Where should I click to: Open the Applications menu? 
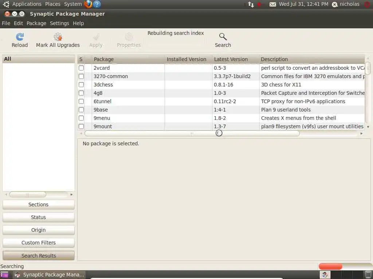coord(27,4)
